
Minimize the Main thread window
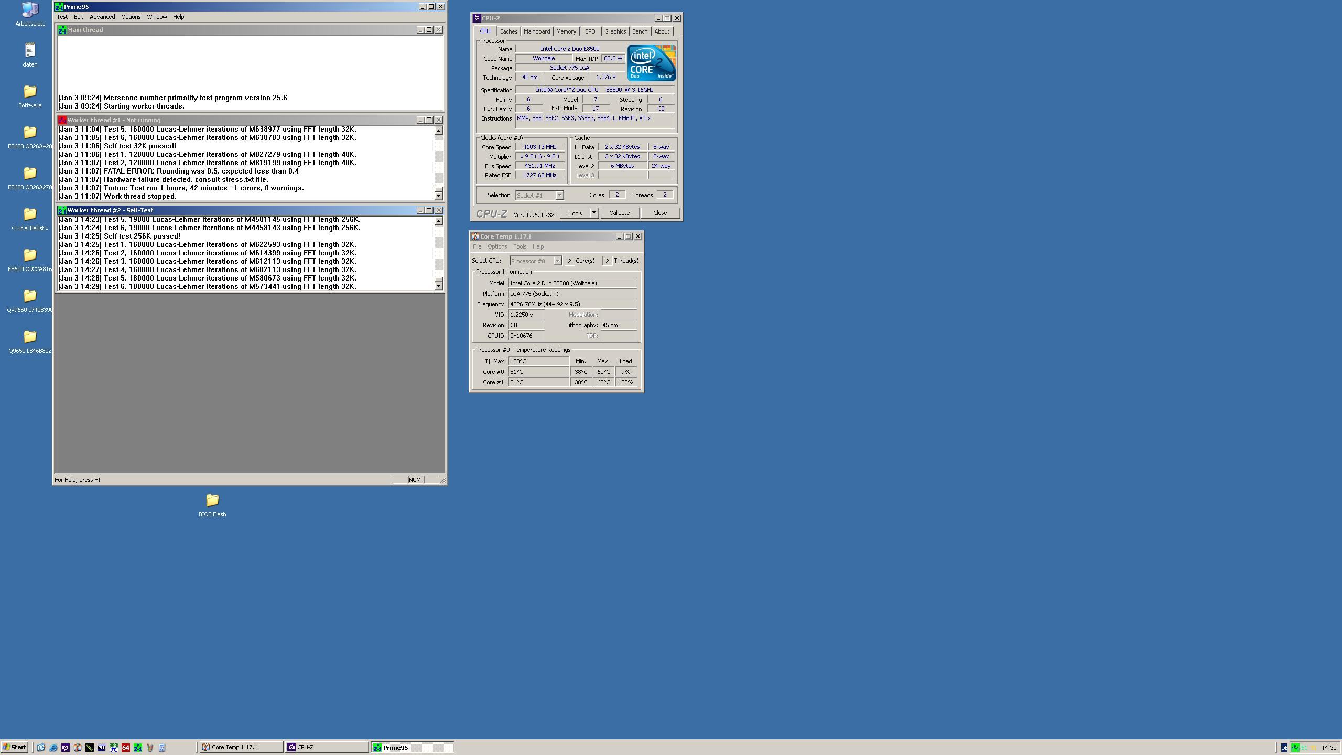coord(420,30)
